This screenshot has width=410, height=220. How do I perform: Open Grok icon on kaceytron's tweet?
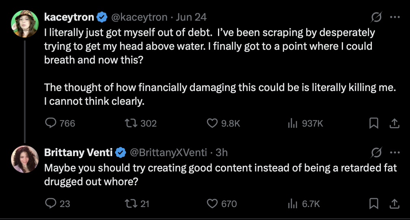(376, 17)
